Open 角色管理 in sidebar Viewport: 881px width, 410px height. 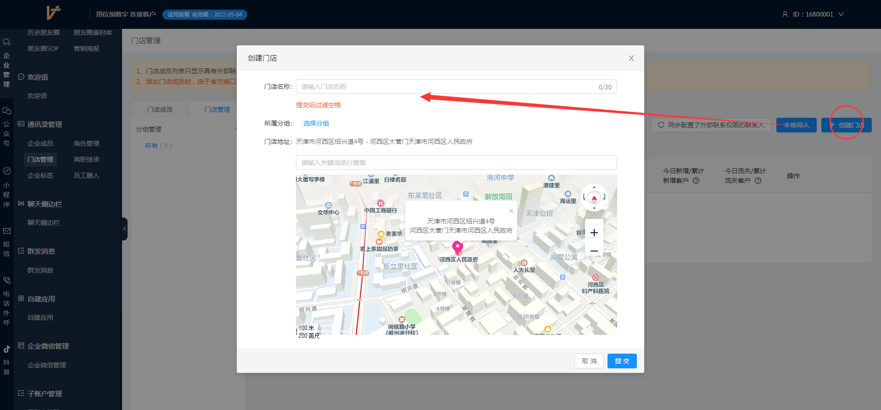coord(86,143)
